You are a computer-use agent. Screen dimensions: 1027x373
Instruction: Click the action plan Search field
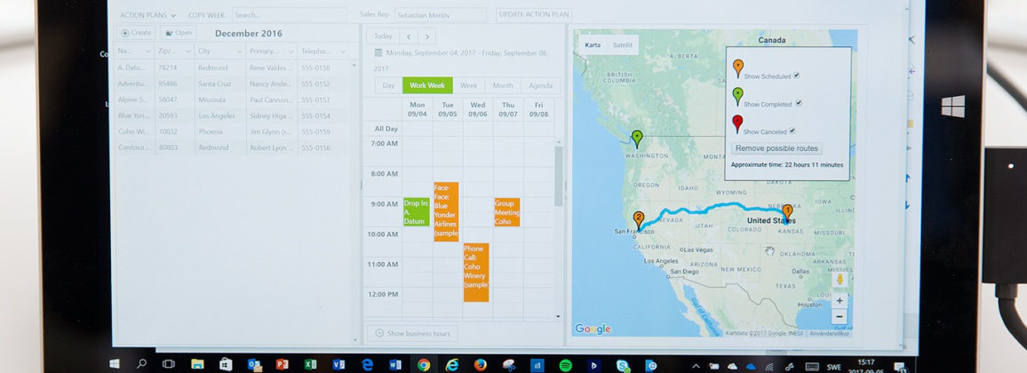click(290, 15)
